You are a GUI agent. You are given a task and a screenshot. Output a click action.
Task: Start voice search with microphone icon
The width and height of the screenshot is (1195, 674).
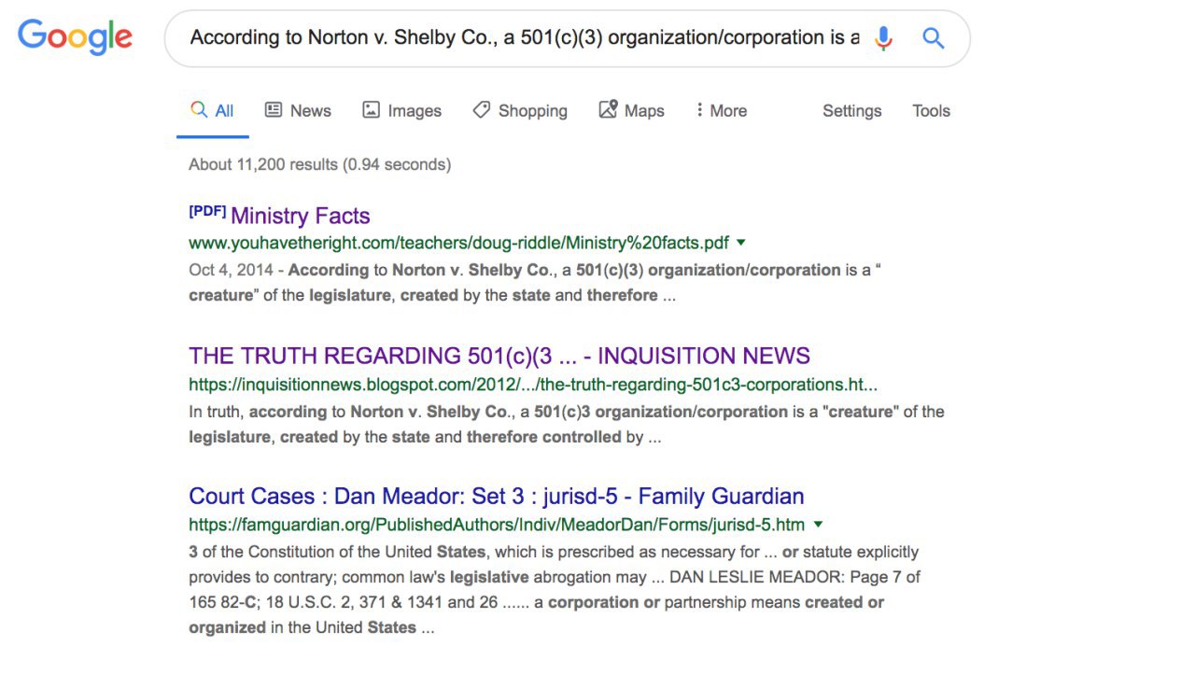coord(883,38)
